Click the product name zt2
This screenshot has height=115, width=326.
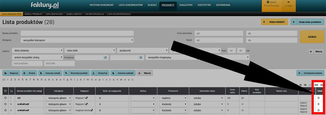tap(19, 98)
